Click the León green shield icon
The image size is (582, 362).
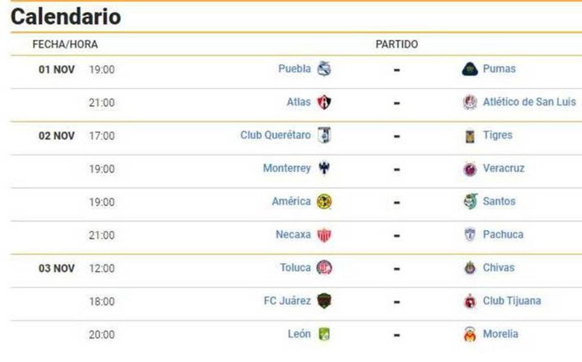(x=324, y=334)
